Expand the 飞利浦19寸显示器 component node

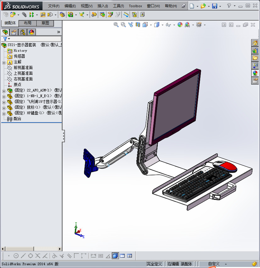click(4, 102)
